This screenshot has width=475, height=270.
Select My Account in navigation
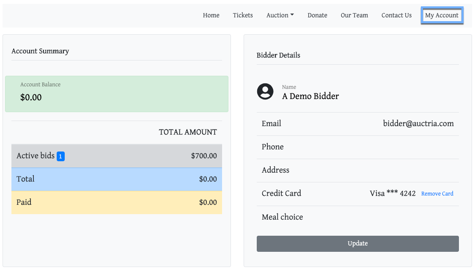pos(442,15)
